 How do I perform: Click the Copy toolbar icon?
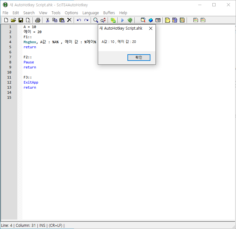click(55, 20)
